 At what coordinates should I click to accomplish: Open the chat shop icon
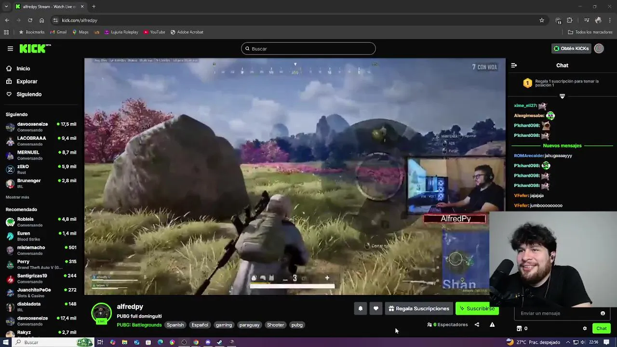519,329
